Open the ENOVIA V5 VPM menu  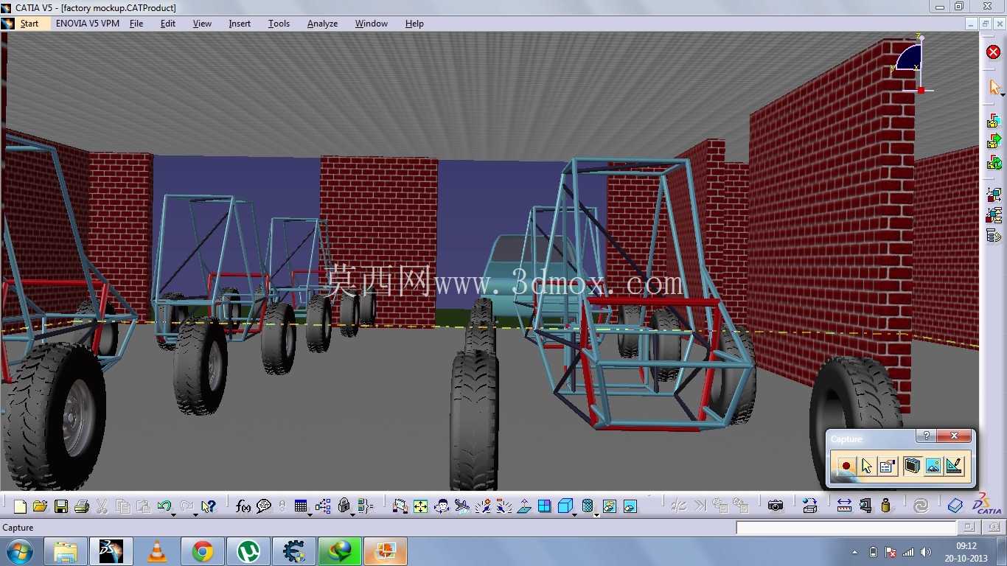88,24
